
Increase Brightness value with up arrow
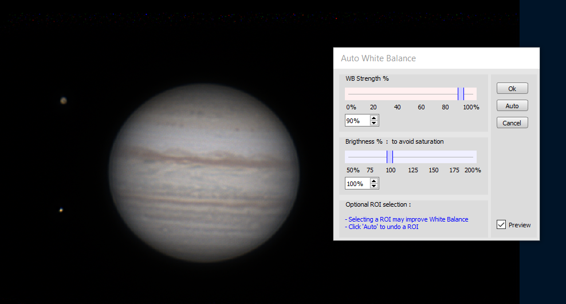tap(374, 181)
